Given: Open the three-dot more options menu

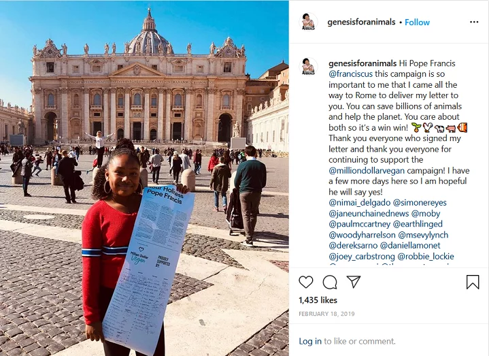Looking at the screenshot, I should click(x=474, y=22).
